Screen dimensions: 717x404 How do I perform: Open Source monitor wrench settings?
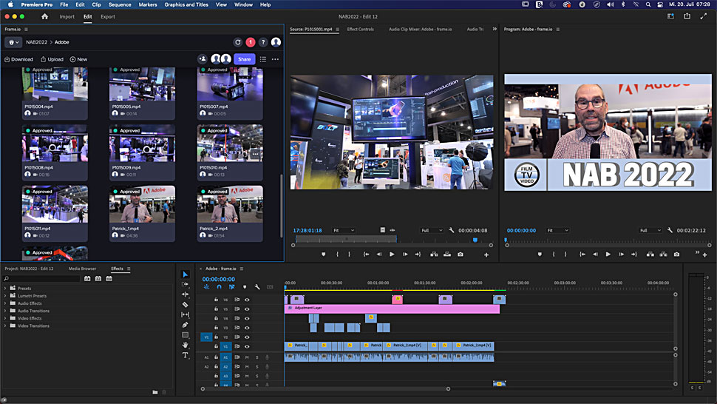click(452, 230)
